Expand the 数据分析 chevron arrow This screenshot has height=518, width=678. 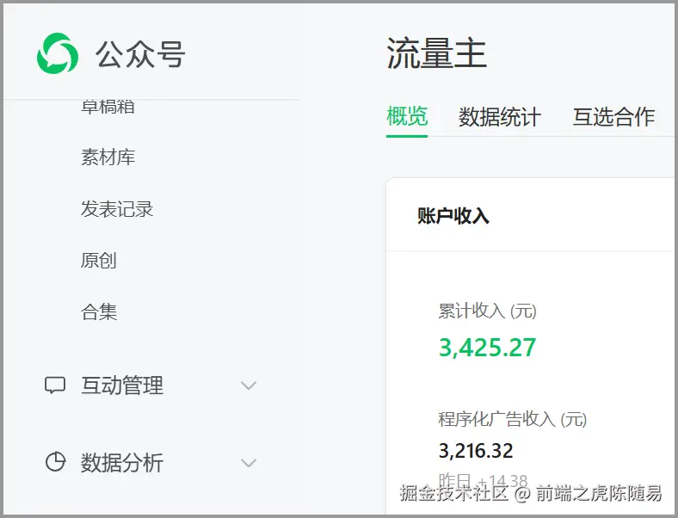(249, 463)
